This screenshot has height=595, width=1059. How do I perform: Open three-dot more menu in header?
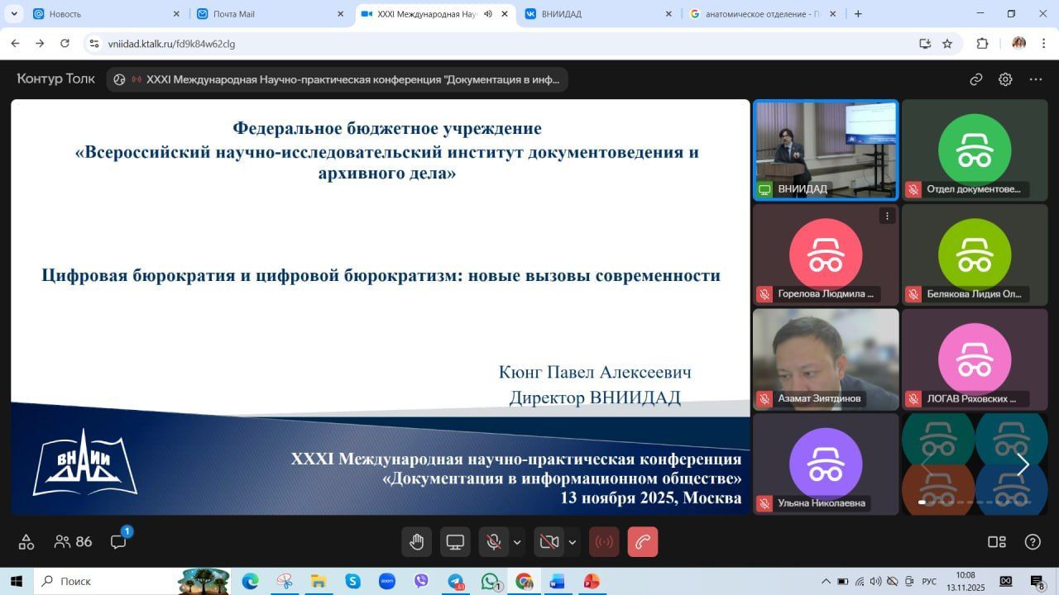click(x=1036, y=79)
